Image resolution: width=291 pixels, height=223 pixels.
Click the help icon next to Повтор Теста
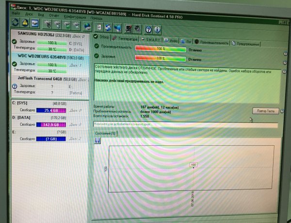(281, 111)
